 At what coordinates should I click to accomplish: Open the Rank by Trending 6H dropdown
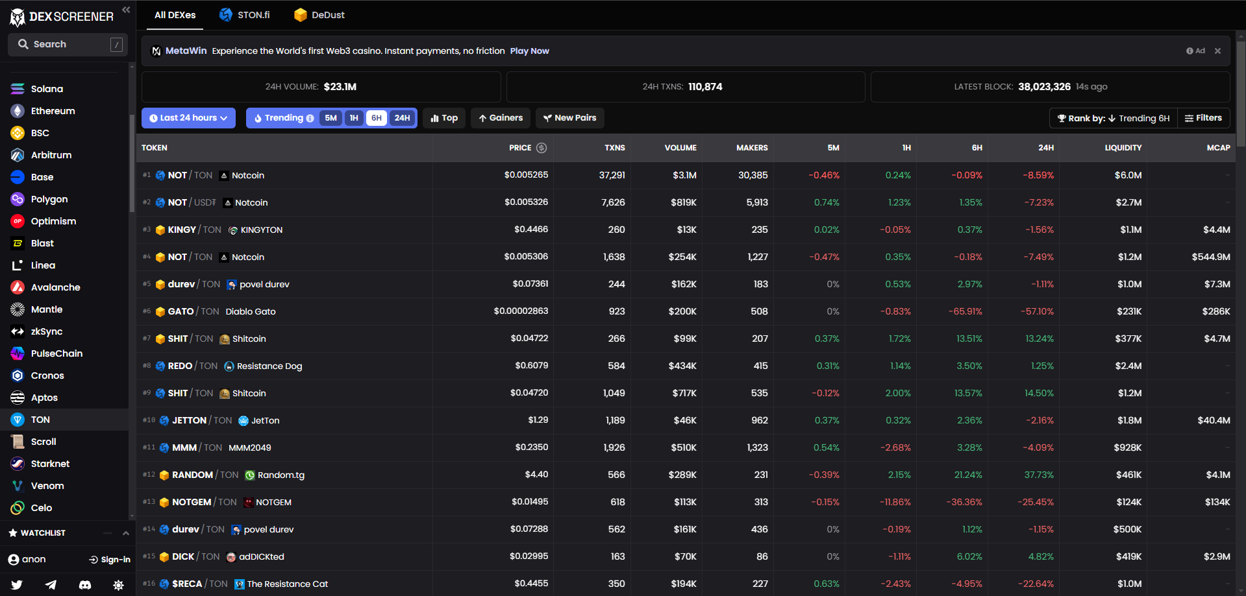pyautogui.click(x=1114, y=118)
